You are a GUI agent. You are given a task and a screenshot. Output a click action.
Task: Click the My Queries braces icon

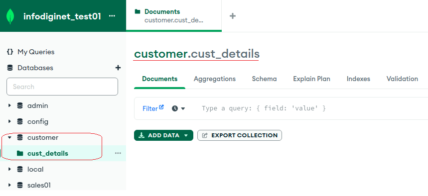tap(10, 52)
